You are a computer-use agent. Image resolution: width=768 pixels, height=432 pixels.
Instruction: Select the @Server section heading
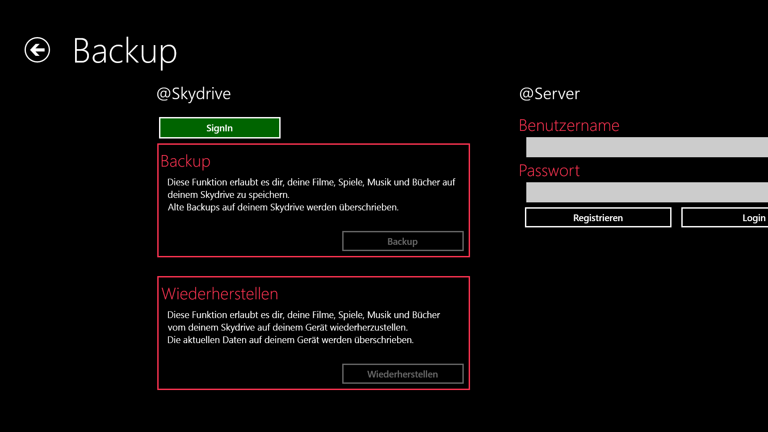coord(549,94)
